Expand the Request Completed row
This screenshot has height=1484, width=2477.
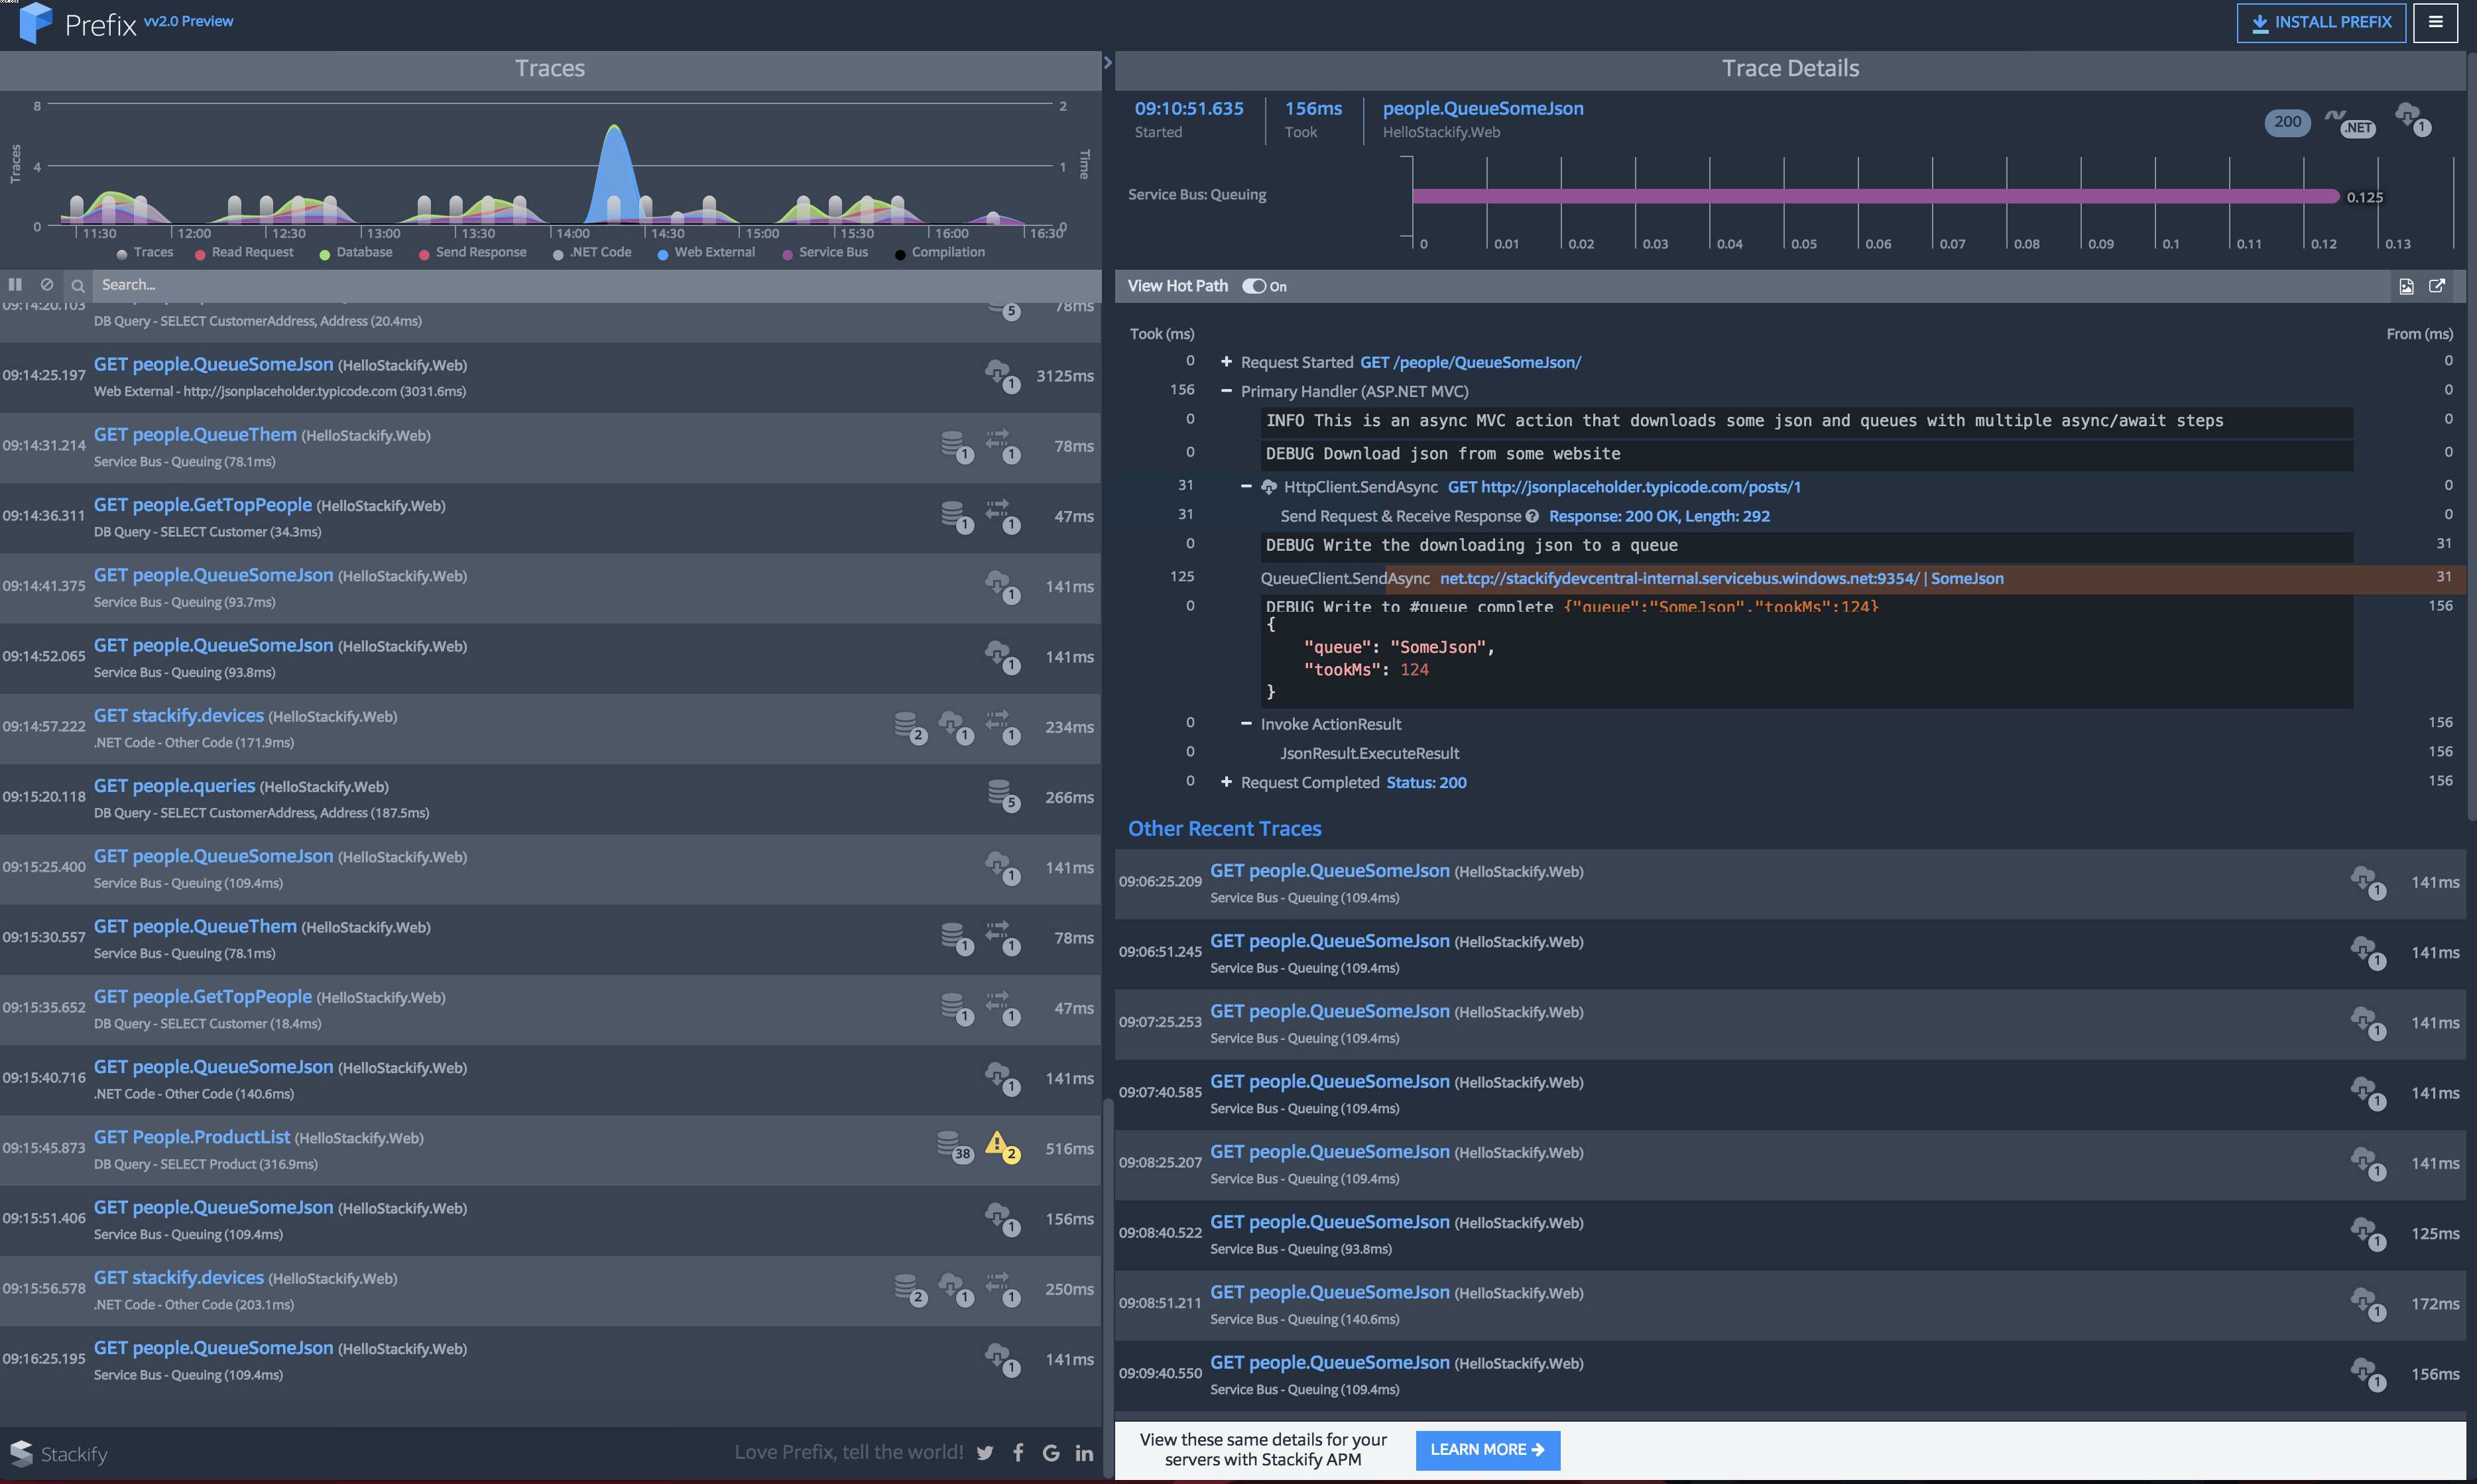[x=1226, y=782]
